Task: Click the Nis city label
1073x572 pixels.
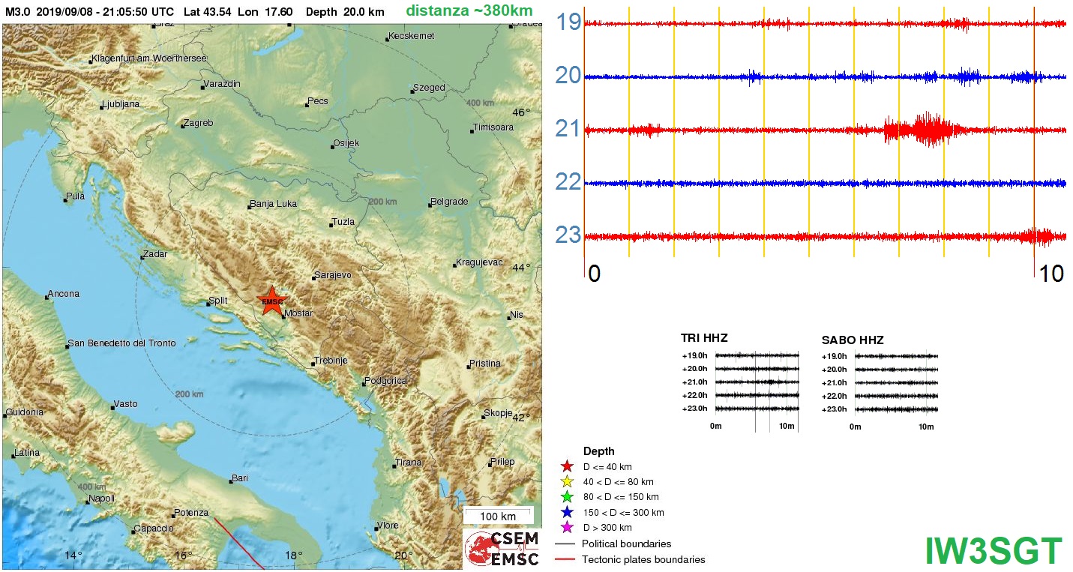Action: (516, 314)
